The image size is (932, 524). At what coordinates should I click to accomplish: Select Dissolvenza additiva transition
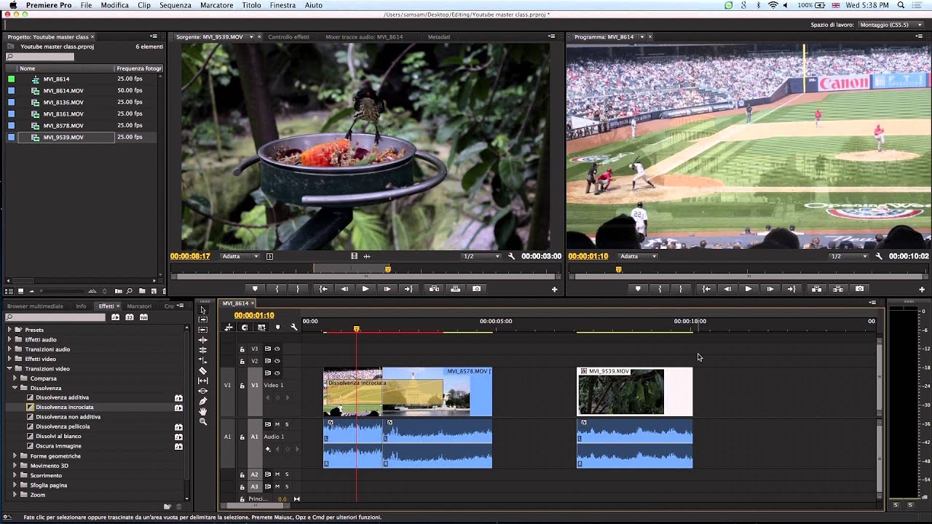(63, 397)
